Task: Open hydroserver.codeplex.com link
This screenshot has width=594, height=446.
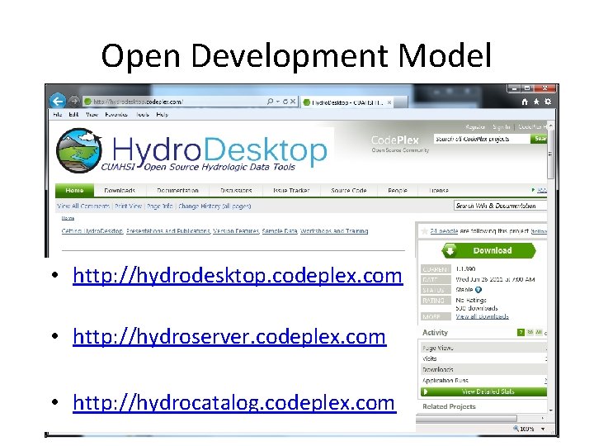Action: pyautogui.click(x=229, y=336)
